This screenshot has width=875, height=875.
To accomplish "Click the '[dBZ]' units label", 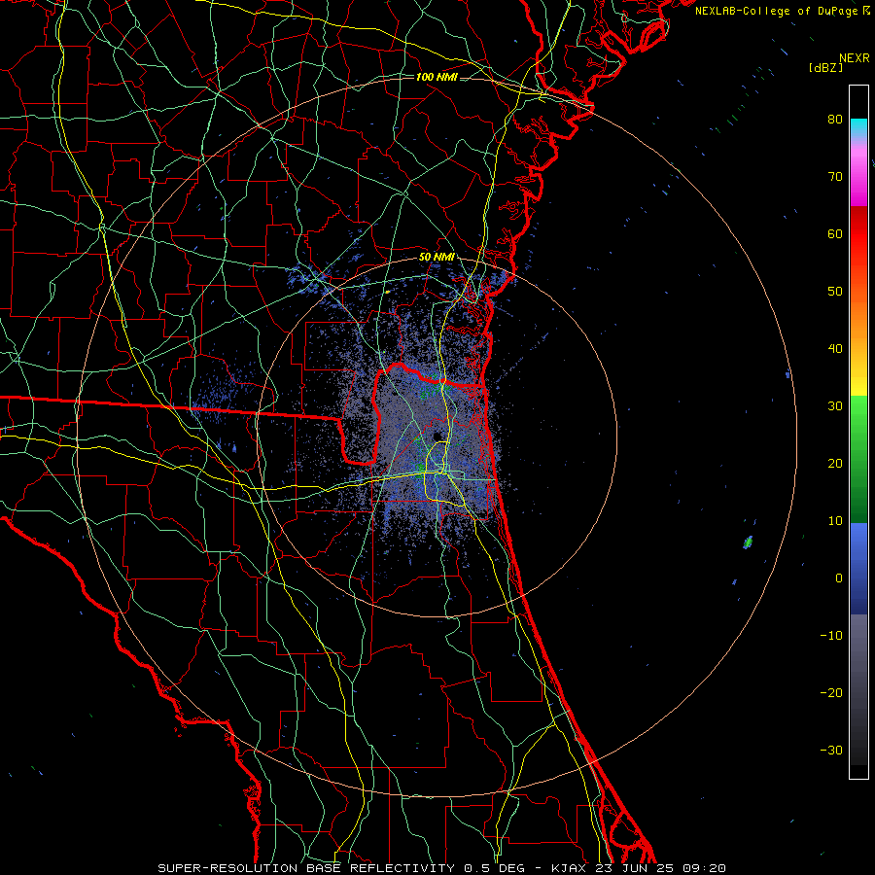I will tap(825, 68).
